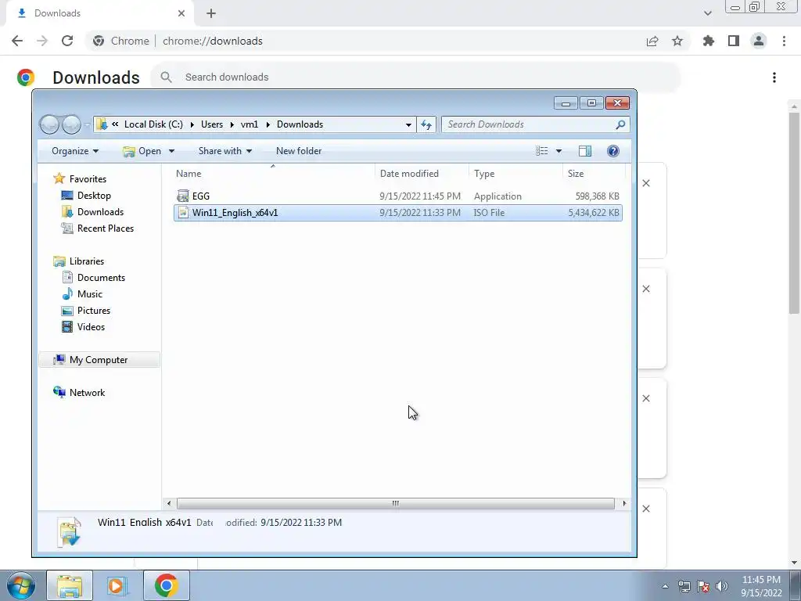Sort files by the Size column

(x=594, y=173)
